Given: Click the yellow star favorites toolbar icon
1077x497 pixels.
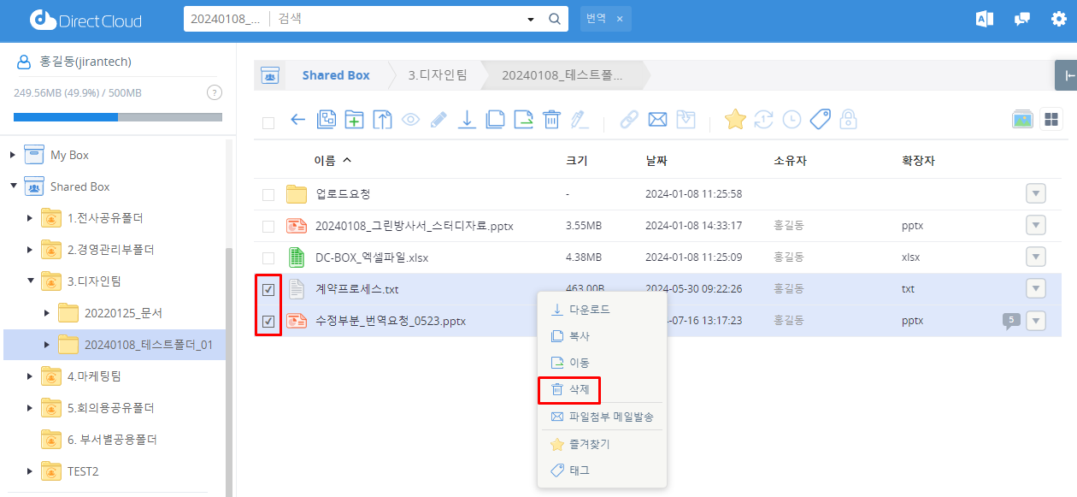Looking at the screenshot, I should (x=735, y=120).
